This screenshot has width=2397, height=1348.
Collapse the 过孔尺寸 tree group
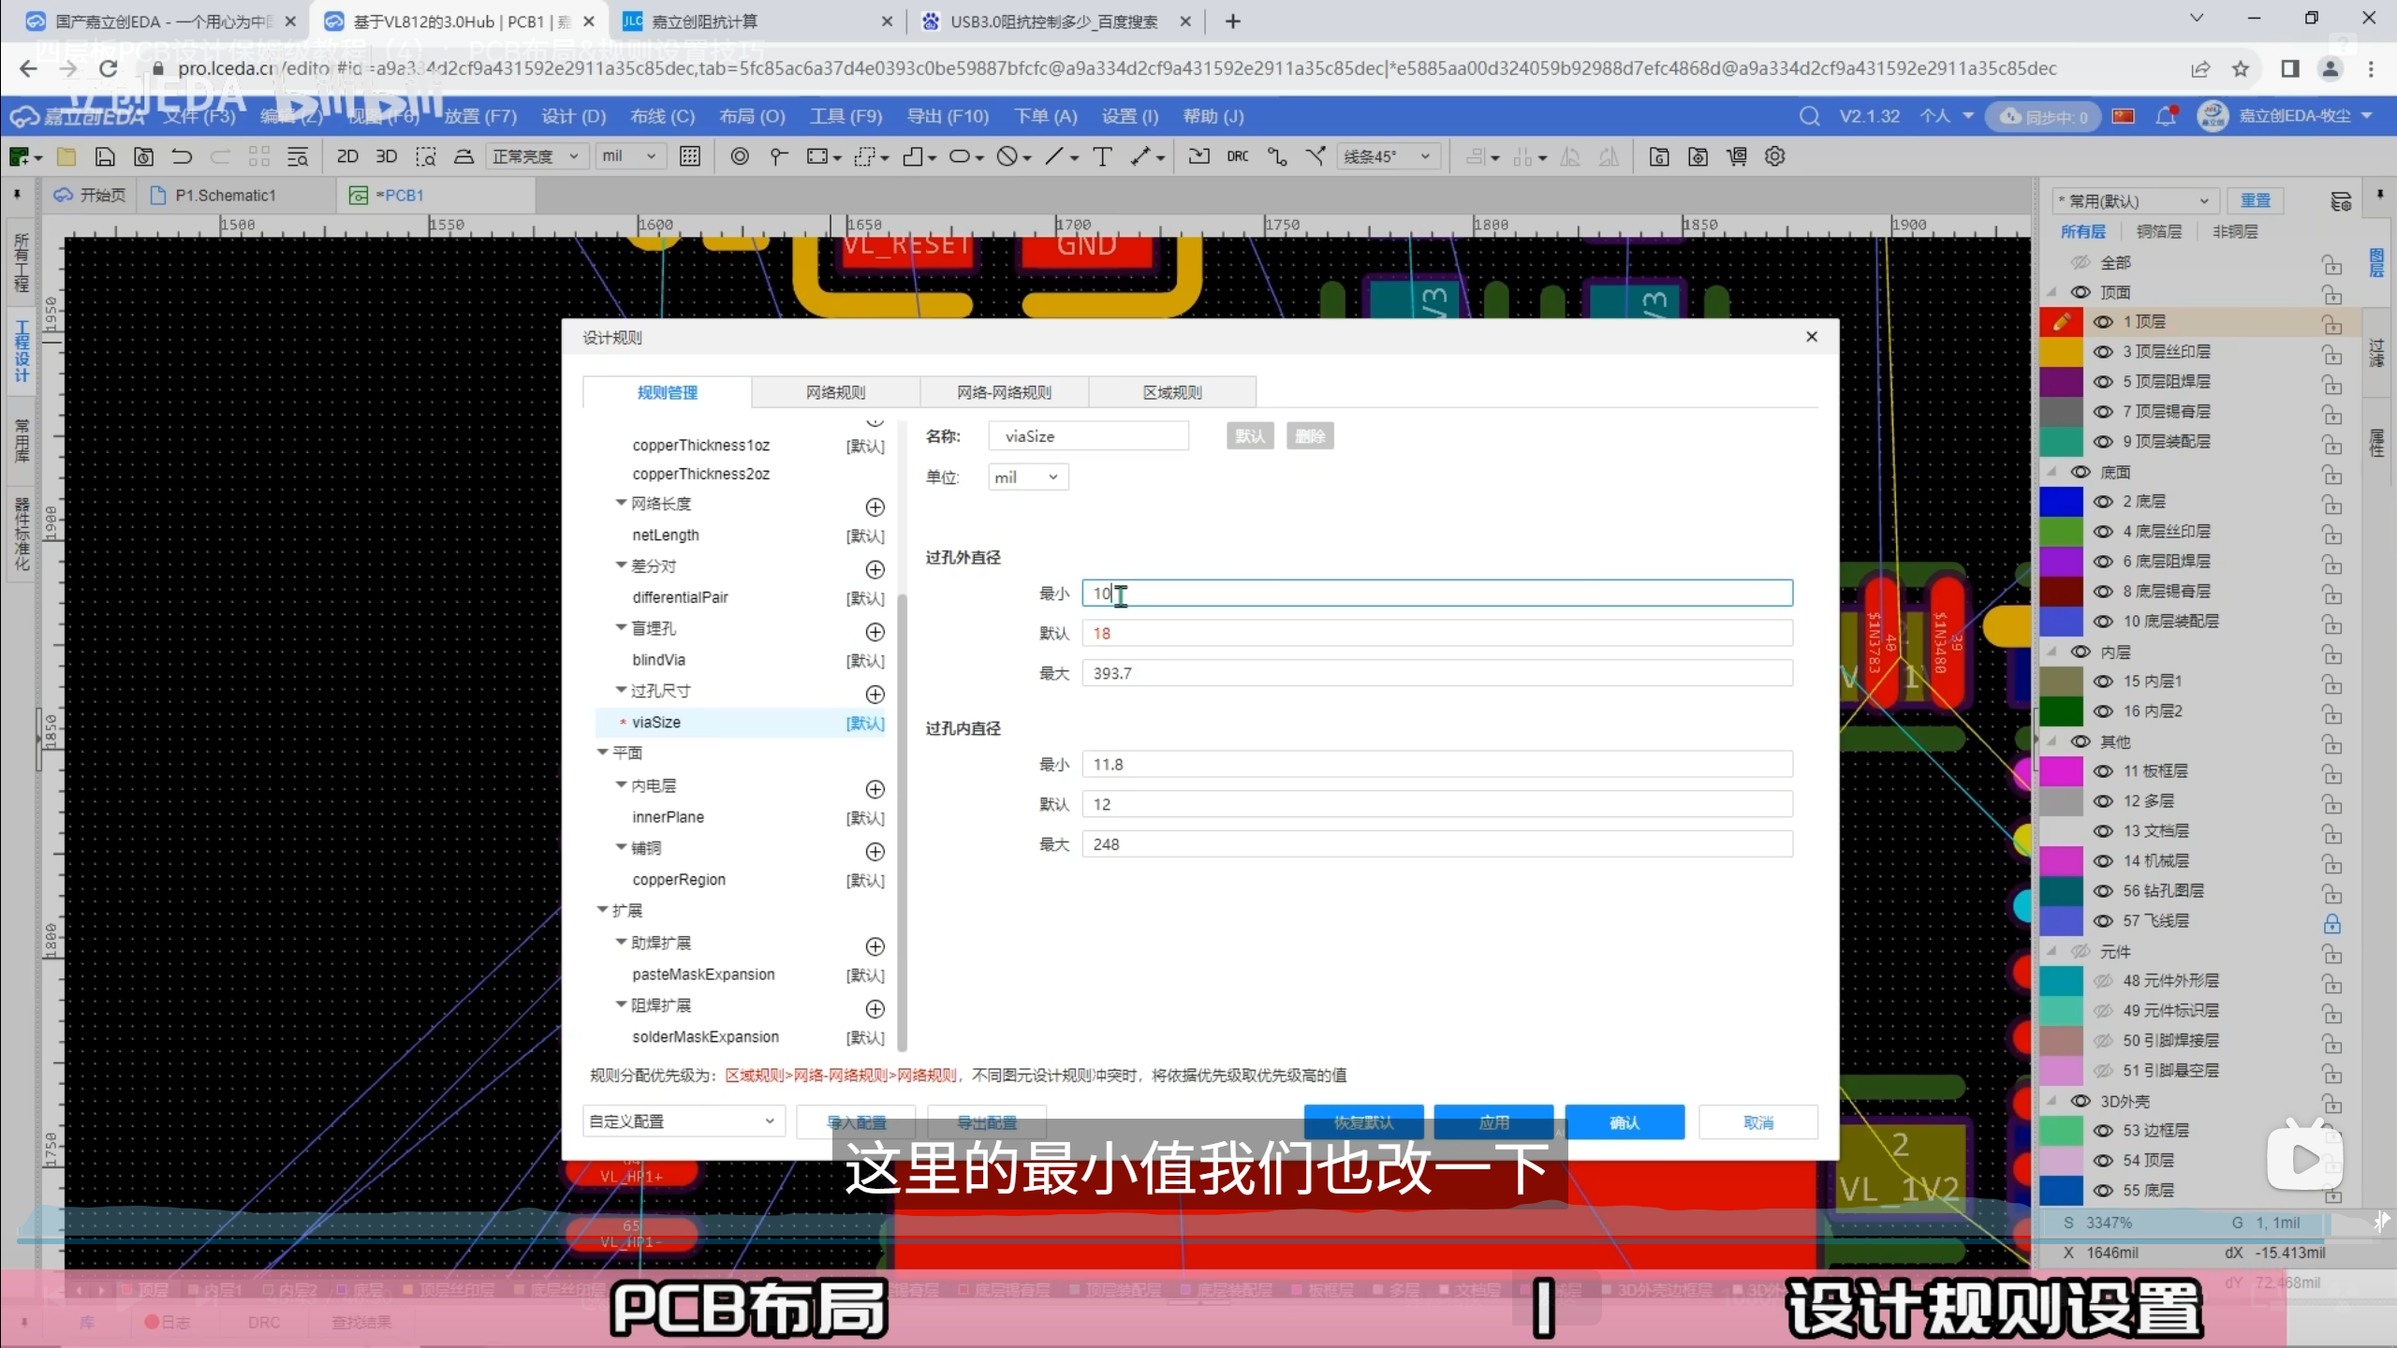click(621, 691)
